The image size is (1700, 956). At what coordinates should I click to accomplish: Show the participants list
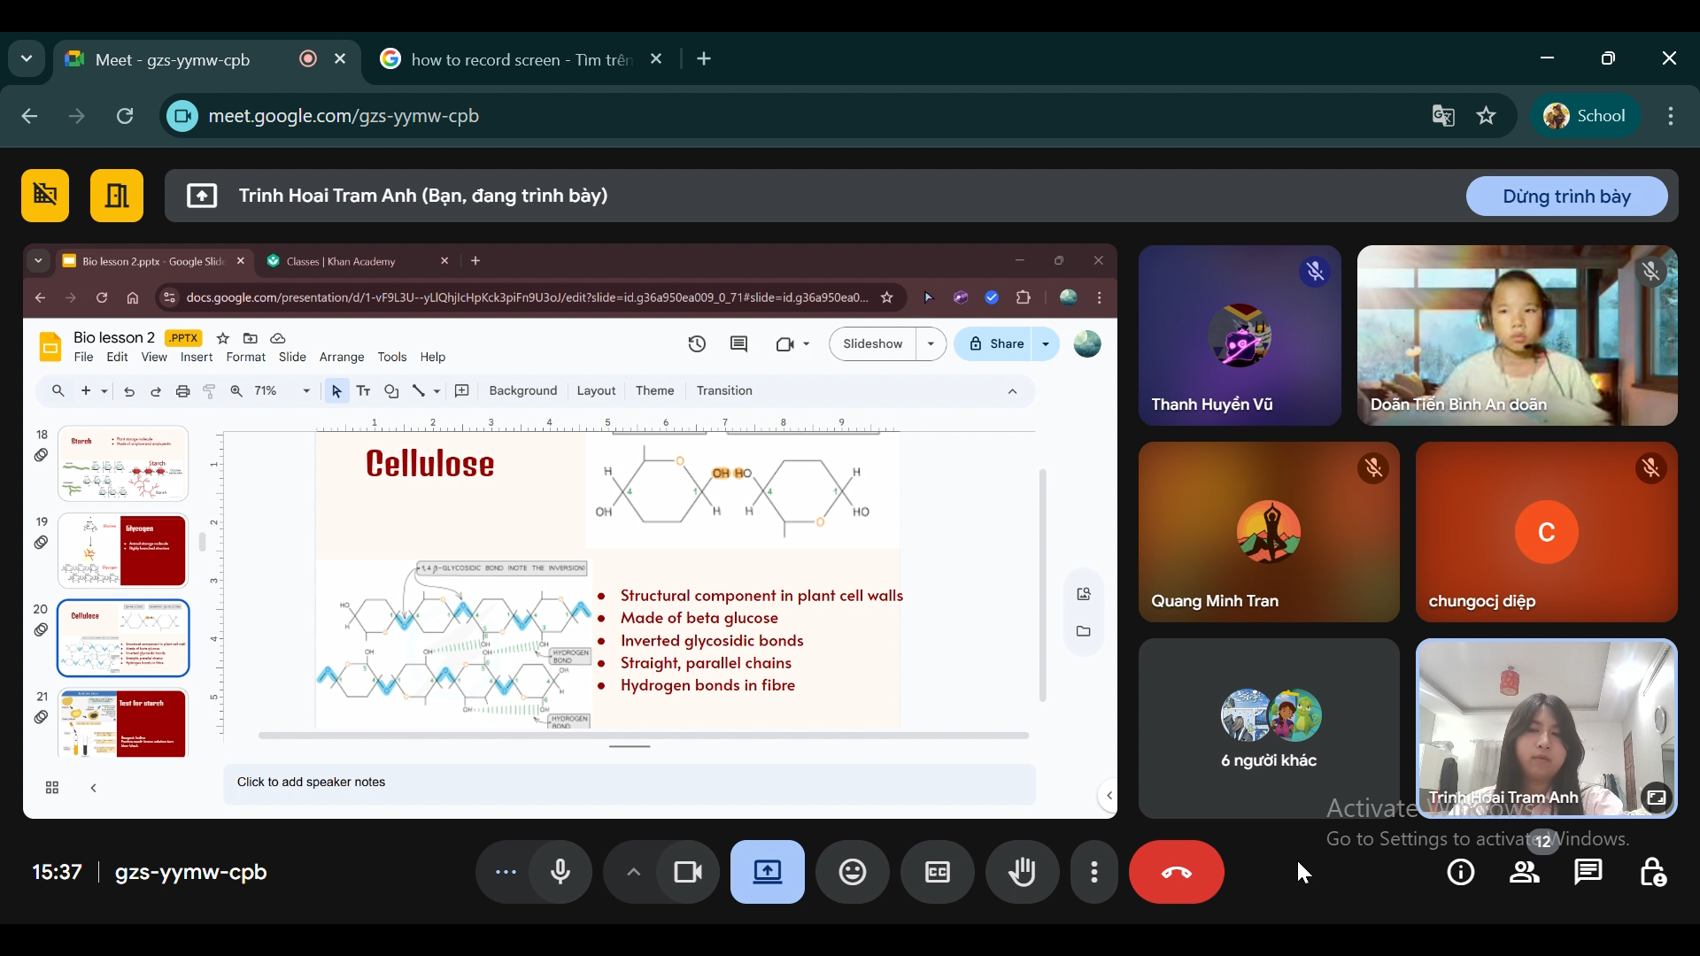pos(1525,873)
